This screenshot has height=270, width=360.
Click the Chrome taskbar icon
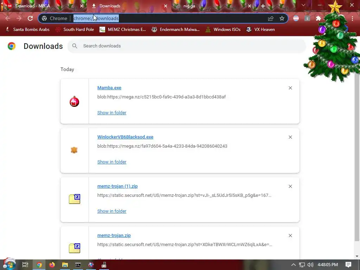[x=39, y=265]
